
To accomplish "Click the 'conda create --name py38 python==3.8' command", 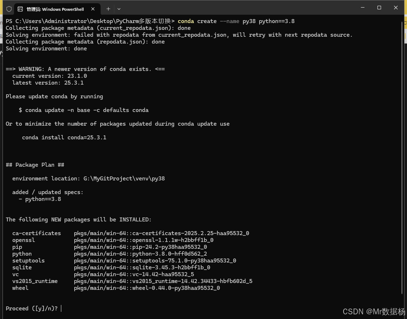I will coord(236,21).
